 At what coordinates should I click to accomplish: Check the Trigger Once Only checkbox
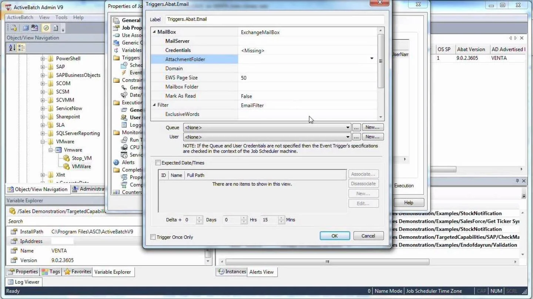point(153,237)
